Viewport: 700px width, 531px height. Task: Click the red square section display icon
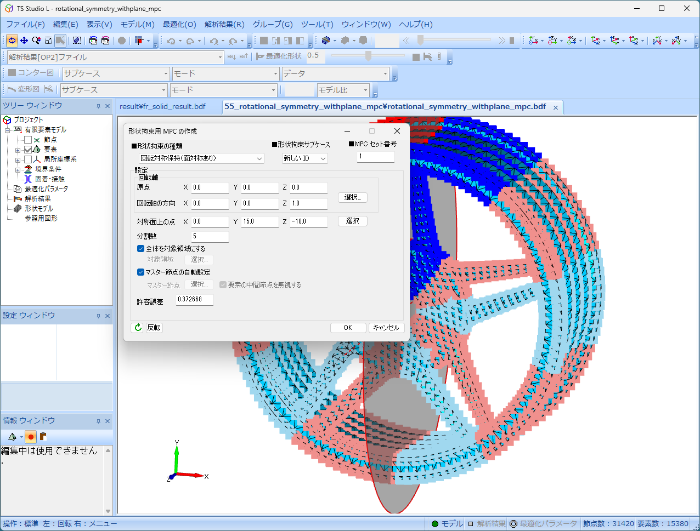tap(140, 41)
